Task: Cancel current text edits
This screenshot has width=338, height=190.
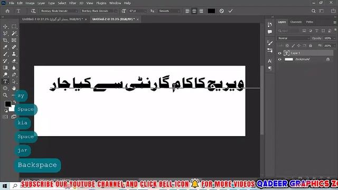Action: click(x=222, y=11)
